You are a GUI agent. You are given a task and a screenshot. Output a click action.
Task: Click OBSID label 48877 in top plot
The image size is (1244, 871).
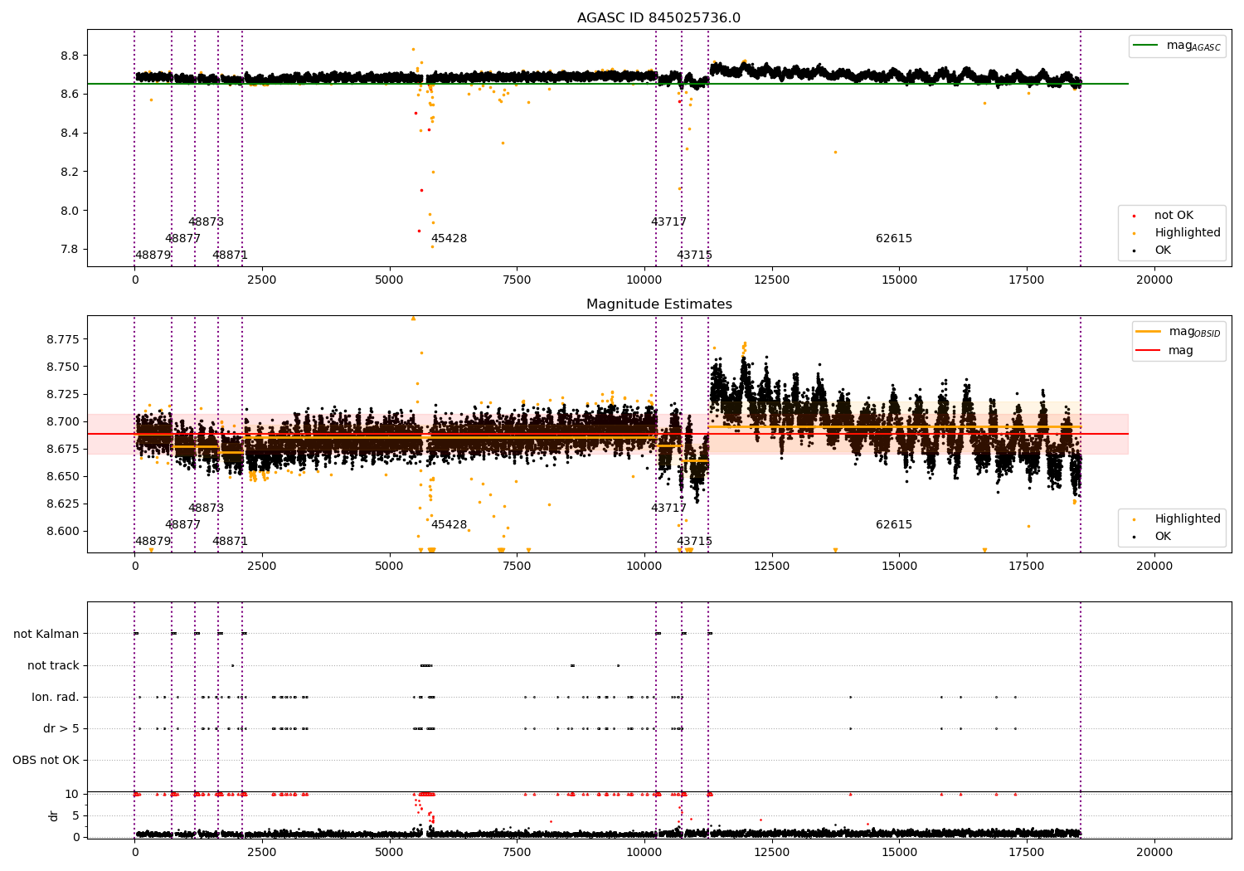tap(183, 239)
